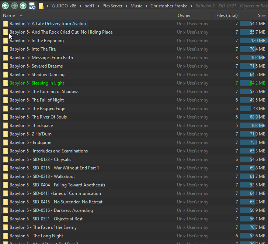This screenshot has height=244, width=268.
Task: Sort by the Owner column header
Action: point(184,16)
